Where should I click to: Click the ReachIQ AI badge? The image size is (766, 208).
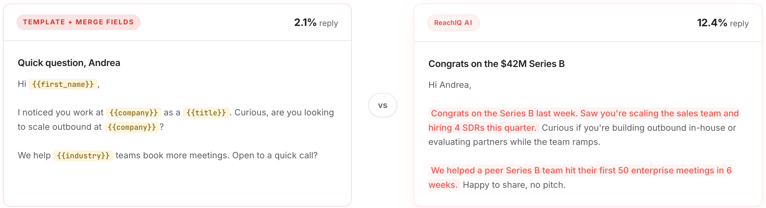coord(453,23)
